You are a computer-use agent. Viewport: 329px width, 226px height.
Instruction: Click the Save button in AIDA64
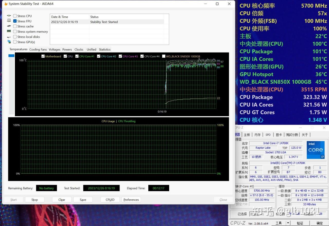(x=83, y=200)
